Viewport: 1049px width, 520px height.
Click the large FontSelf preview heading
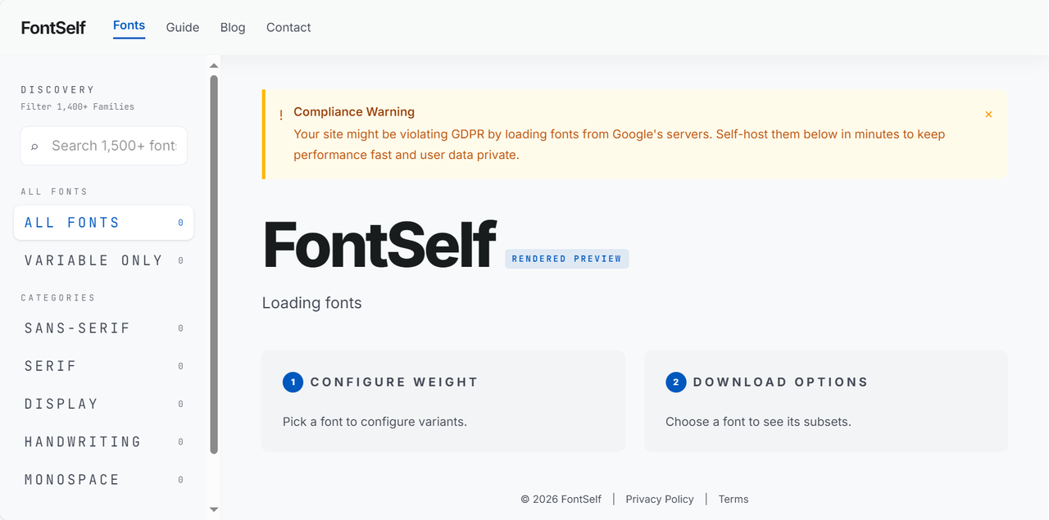[380, 244]
